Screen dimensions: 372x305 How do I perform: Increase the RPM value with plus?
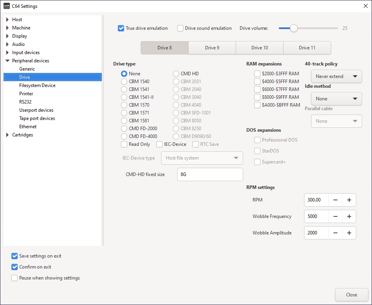click(349, 200)
